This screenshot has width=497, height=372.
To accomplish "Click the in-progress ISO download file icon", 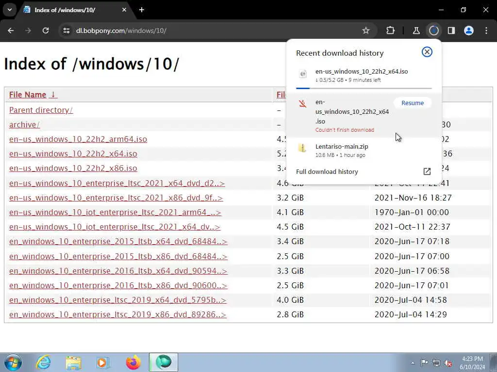I will (x=303, y=74).
